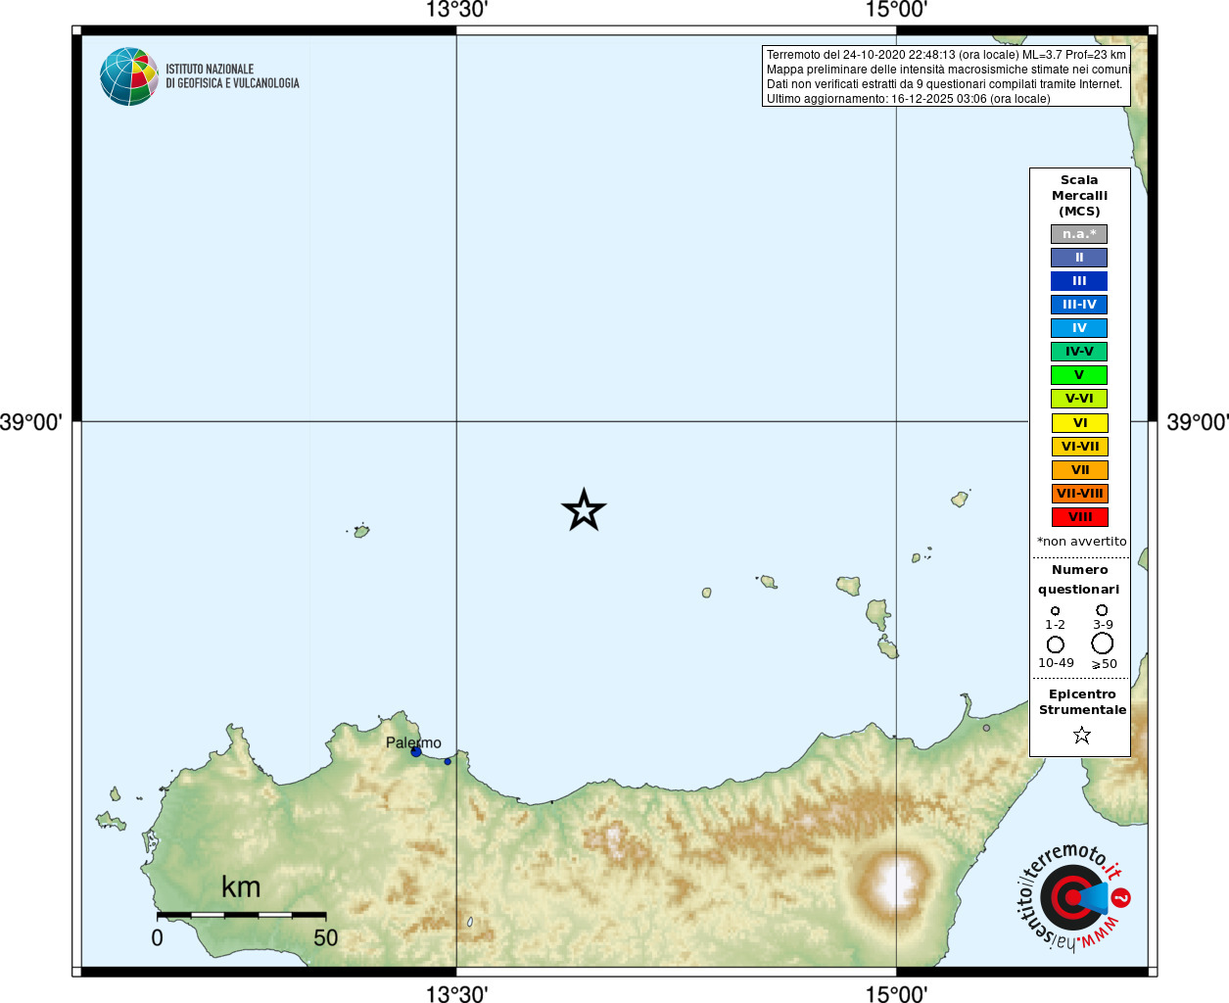Click the blue Palermo intensity dot

[x=416, y=751]
